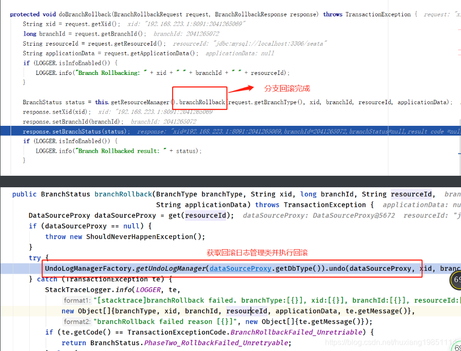Click the String applicationData parameter in branchRollback
This screenshot has height=351, width=461.
click(201, 205)
